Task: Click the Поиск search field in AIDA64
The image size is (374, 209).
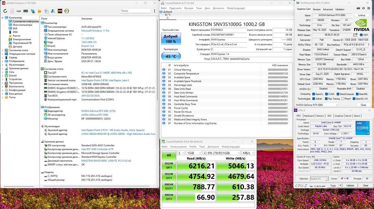Action: (x=135, y=11)
